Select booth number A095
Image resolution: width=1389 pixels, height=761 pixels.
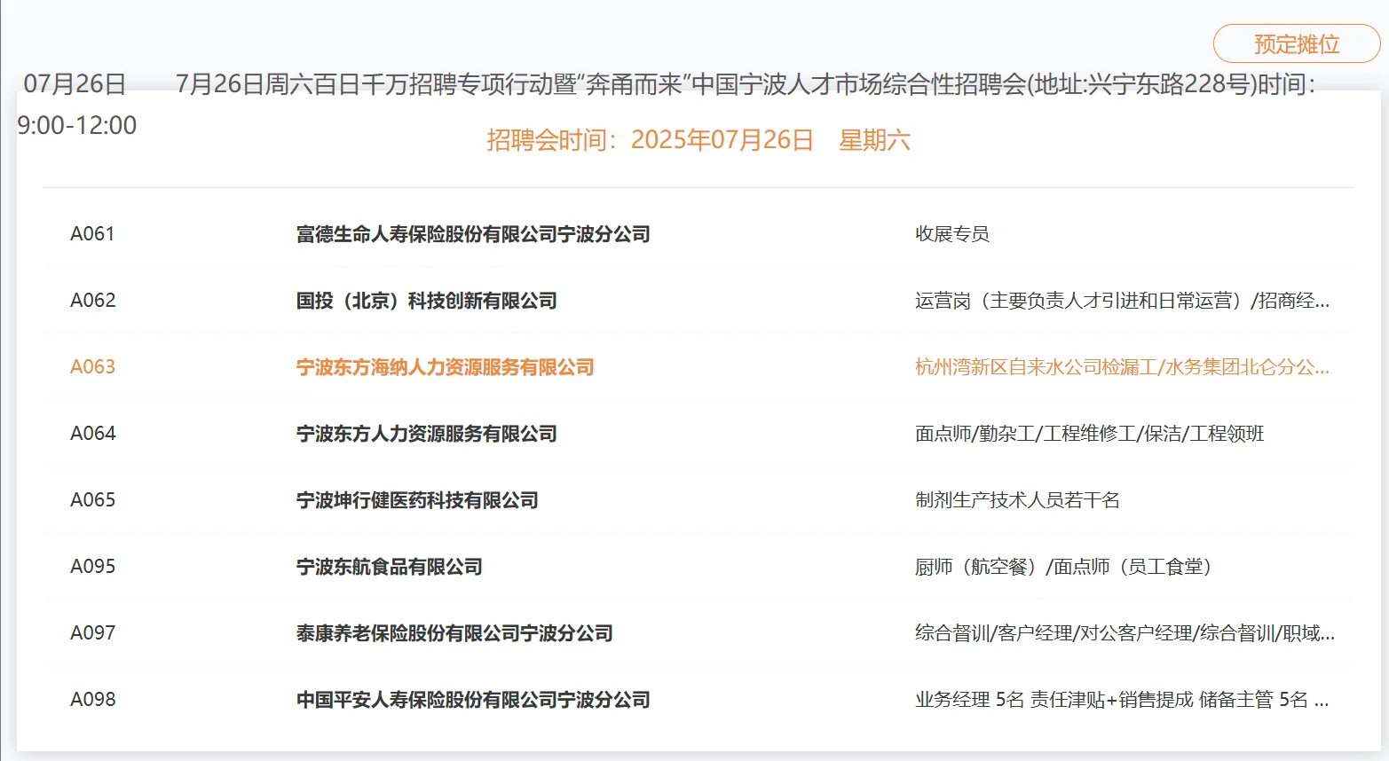(93, 567)
